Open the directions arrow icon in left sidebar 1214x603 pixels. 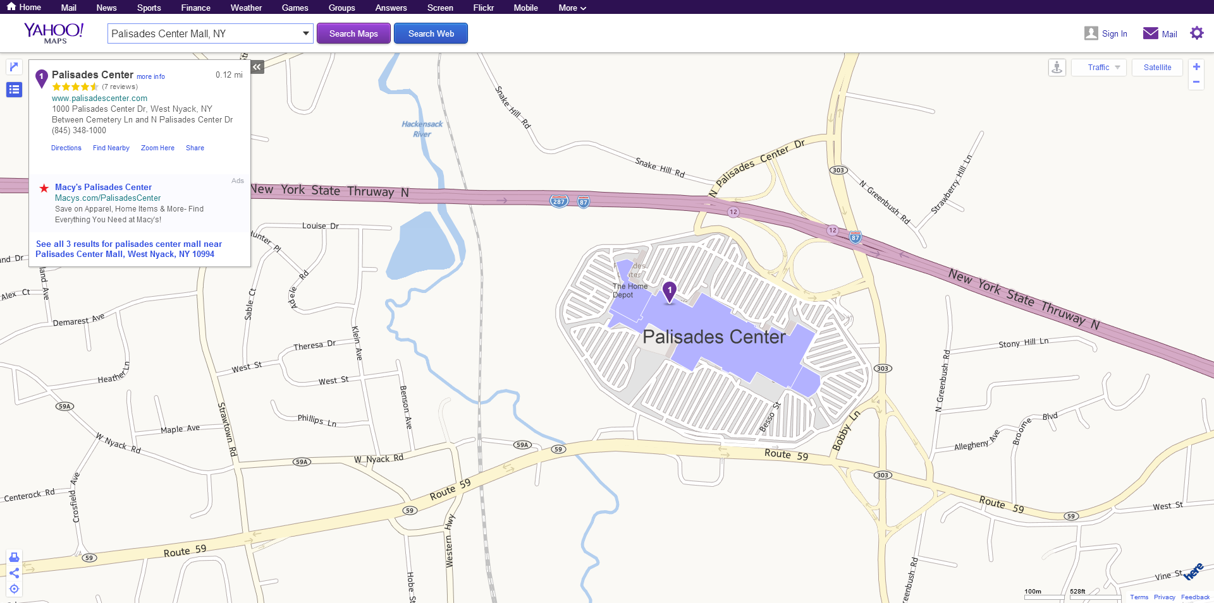click(x=14, y=67)
